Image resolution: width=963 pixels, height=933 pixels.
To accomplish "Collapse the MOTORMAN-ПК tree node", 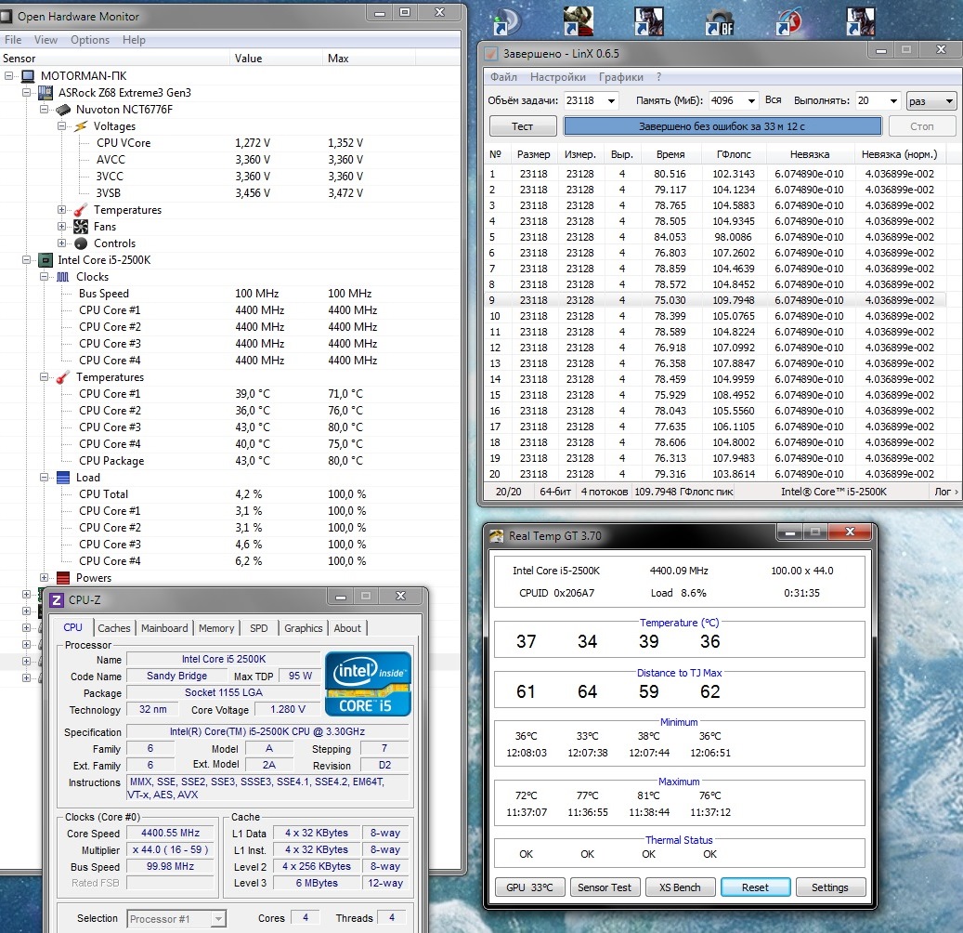I will 9,75.
